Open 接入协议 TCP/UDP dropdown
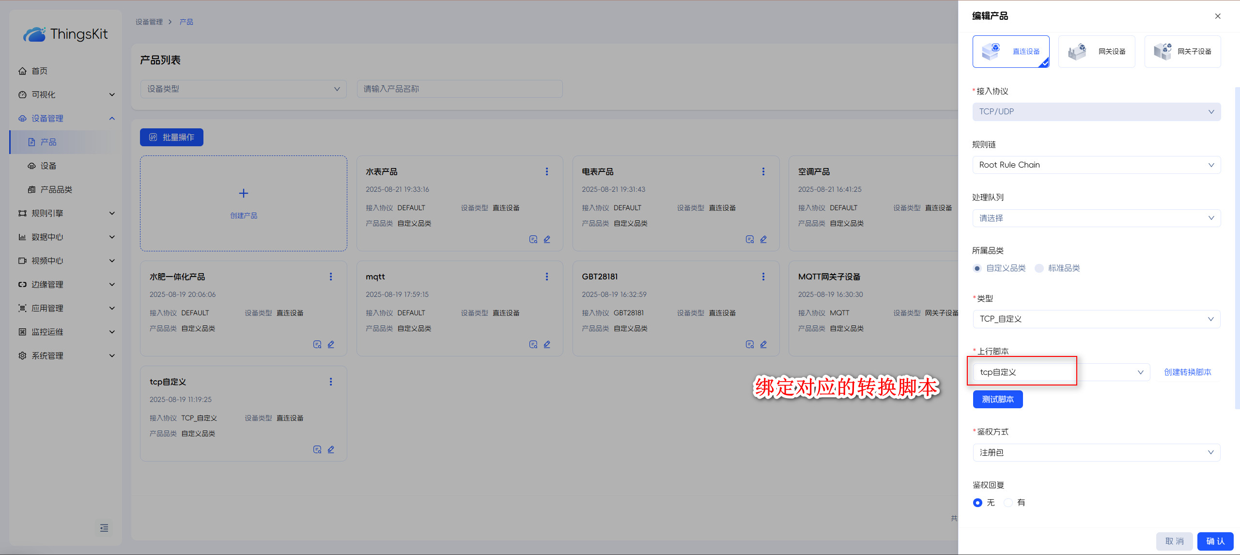The width and height of the screenshot is (1240, 555). coord(1096,112)
